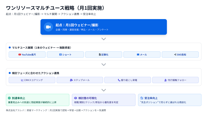
Task: Click the eye icon beside 検討度の可視化
Action: 76,98
